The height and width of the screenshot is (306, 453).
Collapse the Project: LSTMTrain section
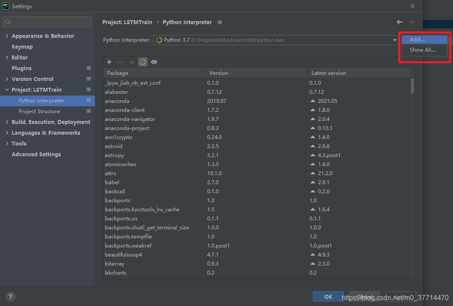click(x=7, y=90)
